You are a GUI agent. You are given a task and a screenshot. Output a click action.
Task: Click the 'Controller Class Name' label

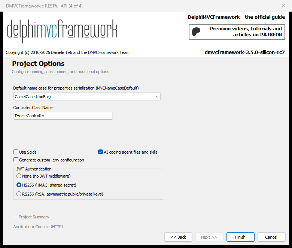pyautogui.click(x=33, y=108)
